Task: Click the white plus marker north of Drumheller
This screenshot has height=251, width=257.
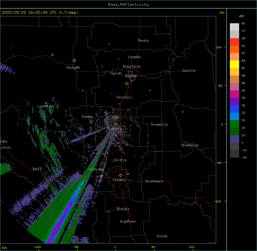Action: click(182, 112)
